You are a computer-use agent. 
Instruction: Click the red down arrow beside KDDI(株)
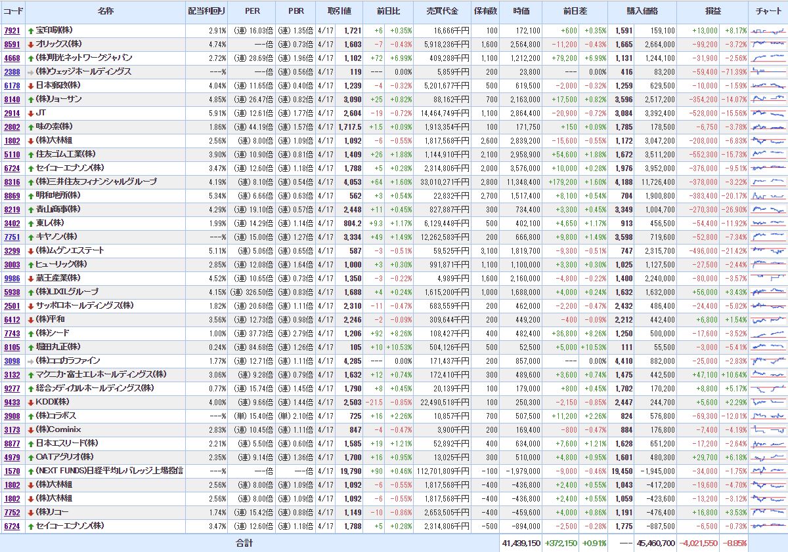[x=31, y=403]
